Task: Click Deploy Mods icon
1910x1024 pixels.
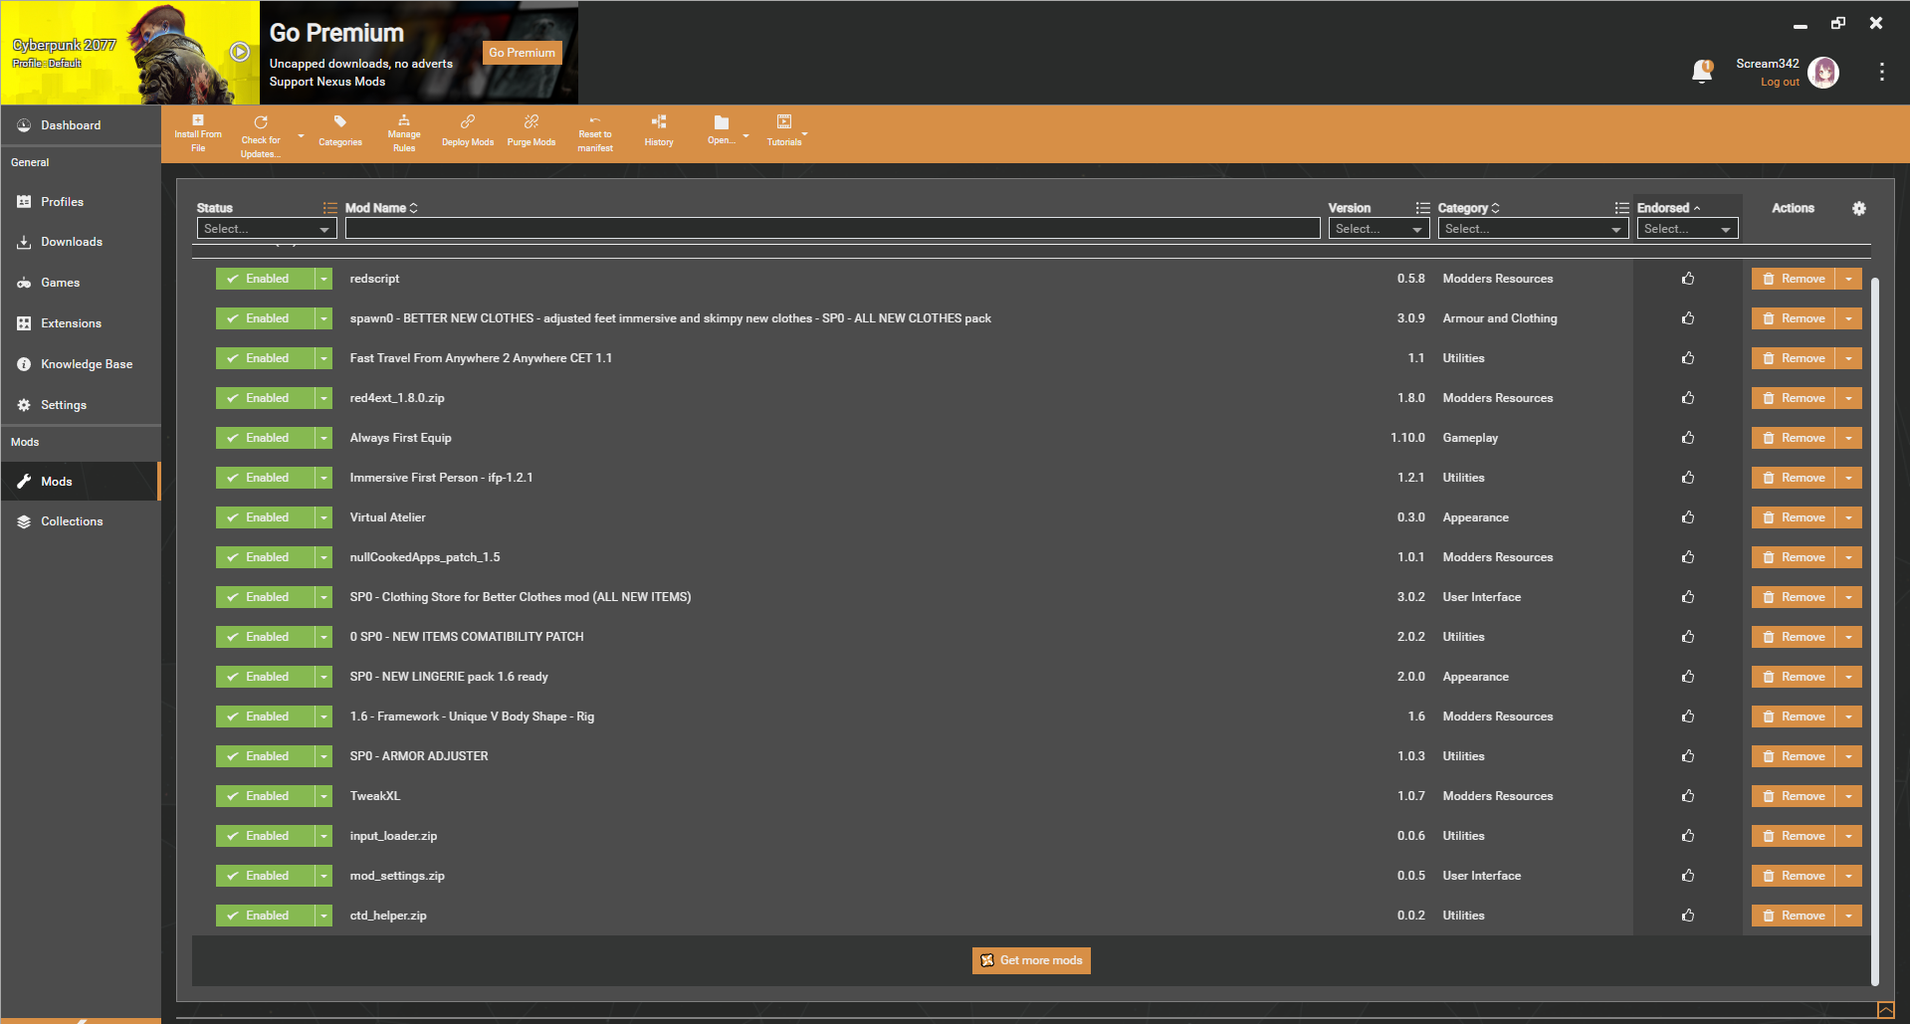Action: point(468,131)
